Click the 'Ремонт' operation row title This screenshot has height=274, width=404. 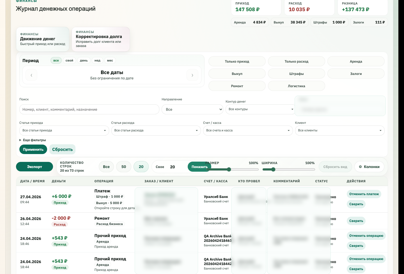(102, 218)
